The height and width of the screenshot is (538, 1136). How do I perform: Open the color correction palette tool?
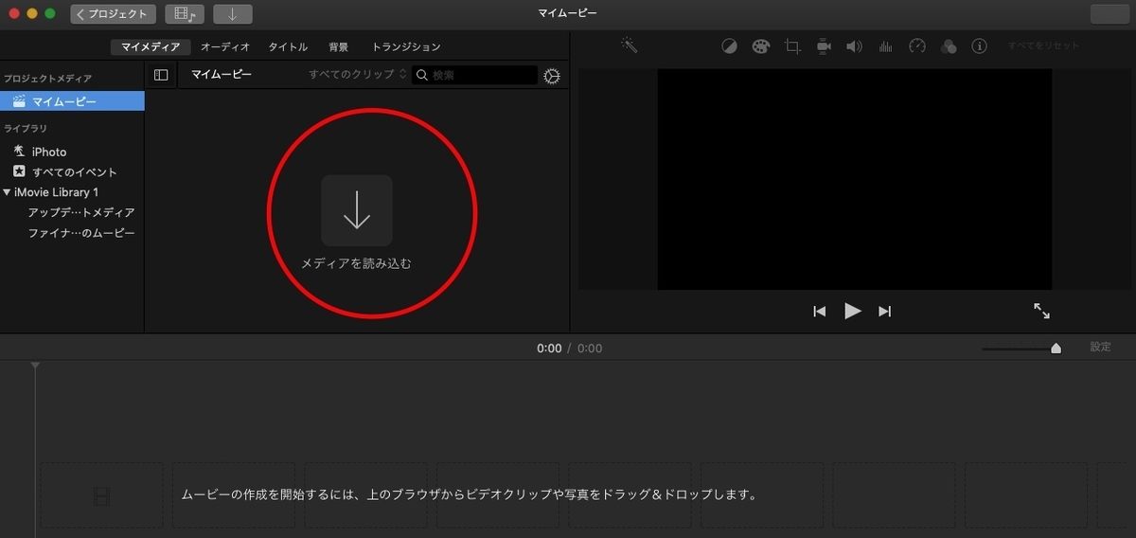760,46
